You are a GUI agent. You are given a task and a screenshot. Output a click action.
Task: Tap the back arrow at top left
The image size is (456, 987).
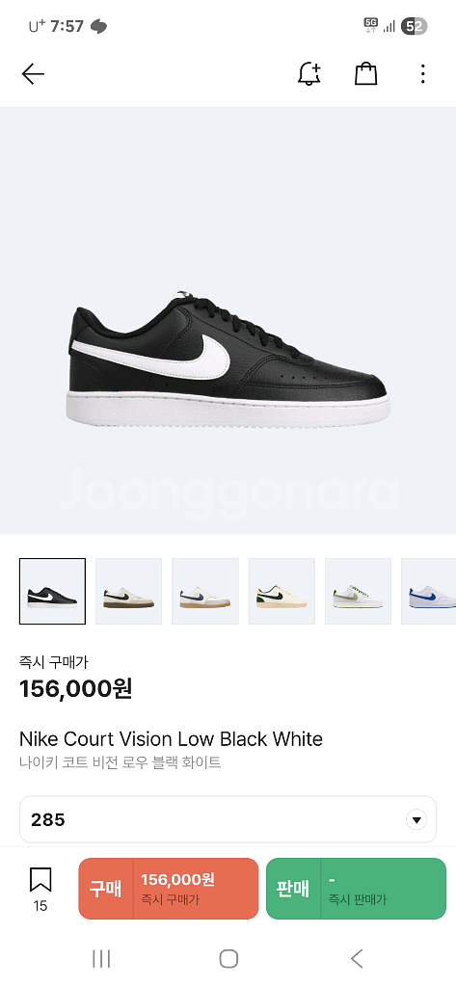(x=33, y=74)
